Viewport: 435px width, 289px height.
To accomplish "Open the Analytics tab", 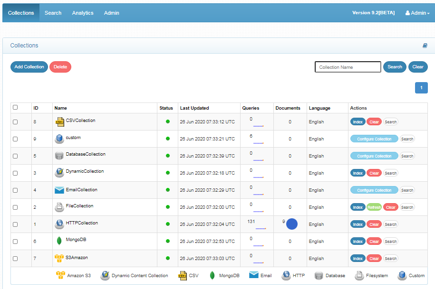I will pyautogui.click(x=83, y=13).
